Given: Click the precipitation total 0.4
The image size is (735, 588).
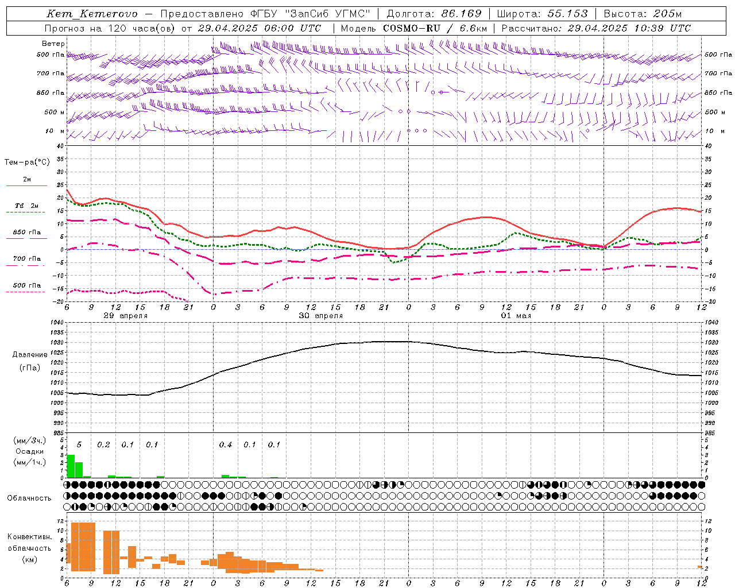Looking at the screenshot, I should point(226,445).
